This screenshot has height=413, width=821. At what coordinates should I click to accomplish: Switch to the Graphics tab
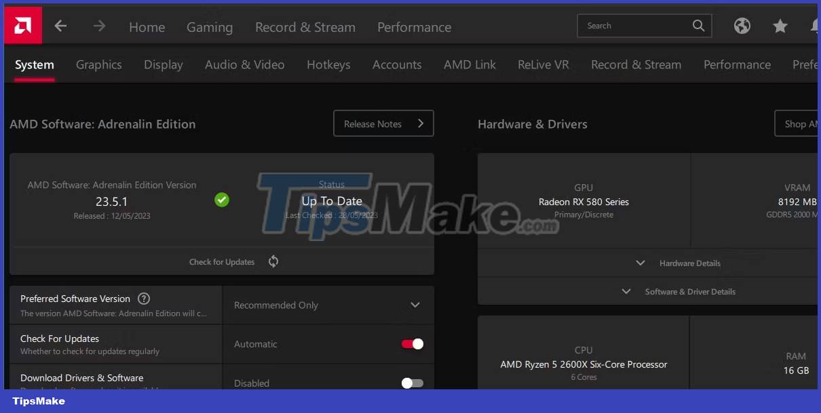pyautogui.click(x=98, y=65)
